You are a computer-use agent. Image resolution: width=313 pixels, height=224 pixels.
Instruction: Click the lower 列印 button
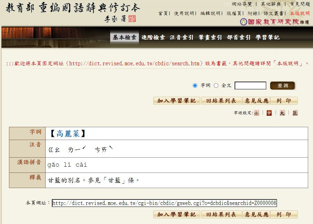point(284,214)
